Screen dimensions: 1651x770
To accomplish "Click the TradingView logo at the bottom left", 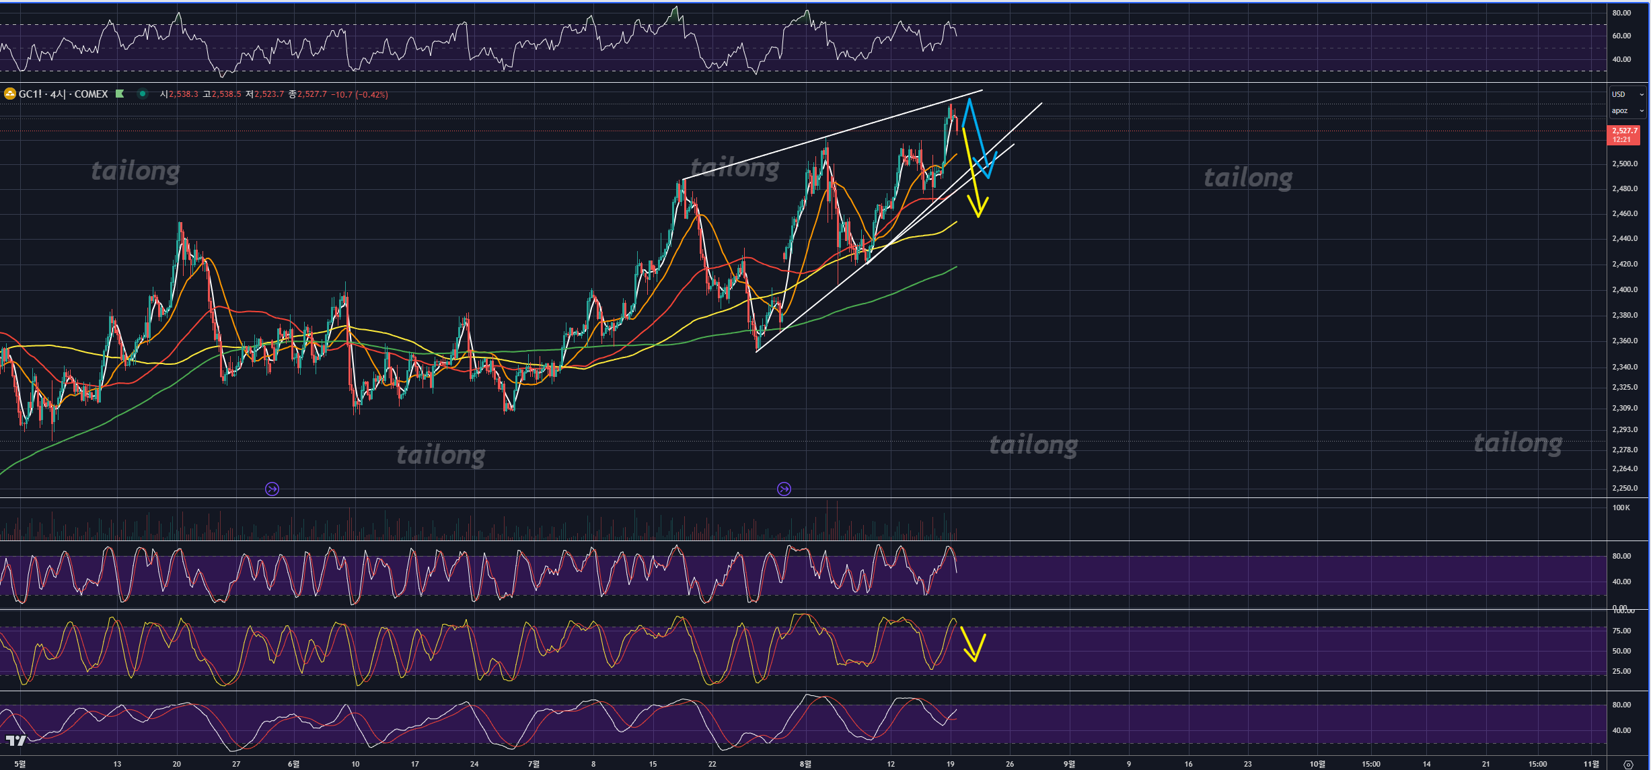I will click(x=15, y=740).
